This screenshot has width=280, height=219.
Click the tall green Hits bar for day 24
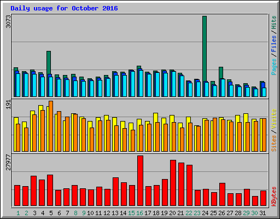click(205, 49)
